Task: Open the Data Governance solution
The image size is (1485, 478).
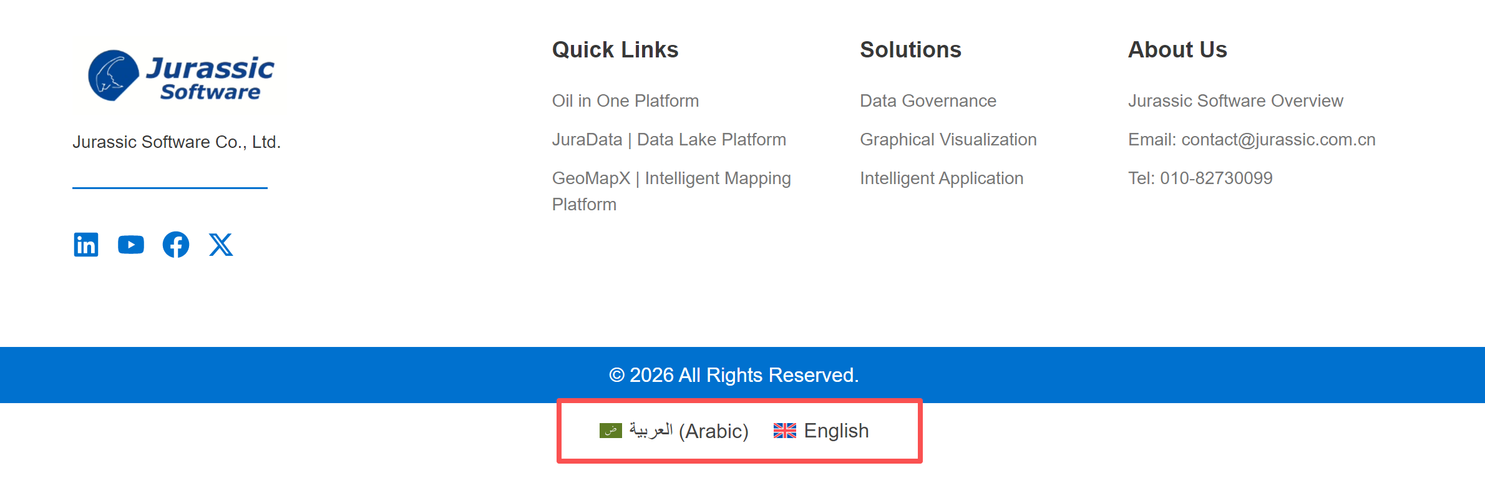Action: pos(928,101)
